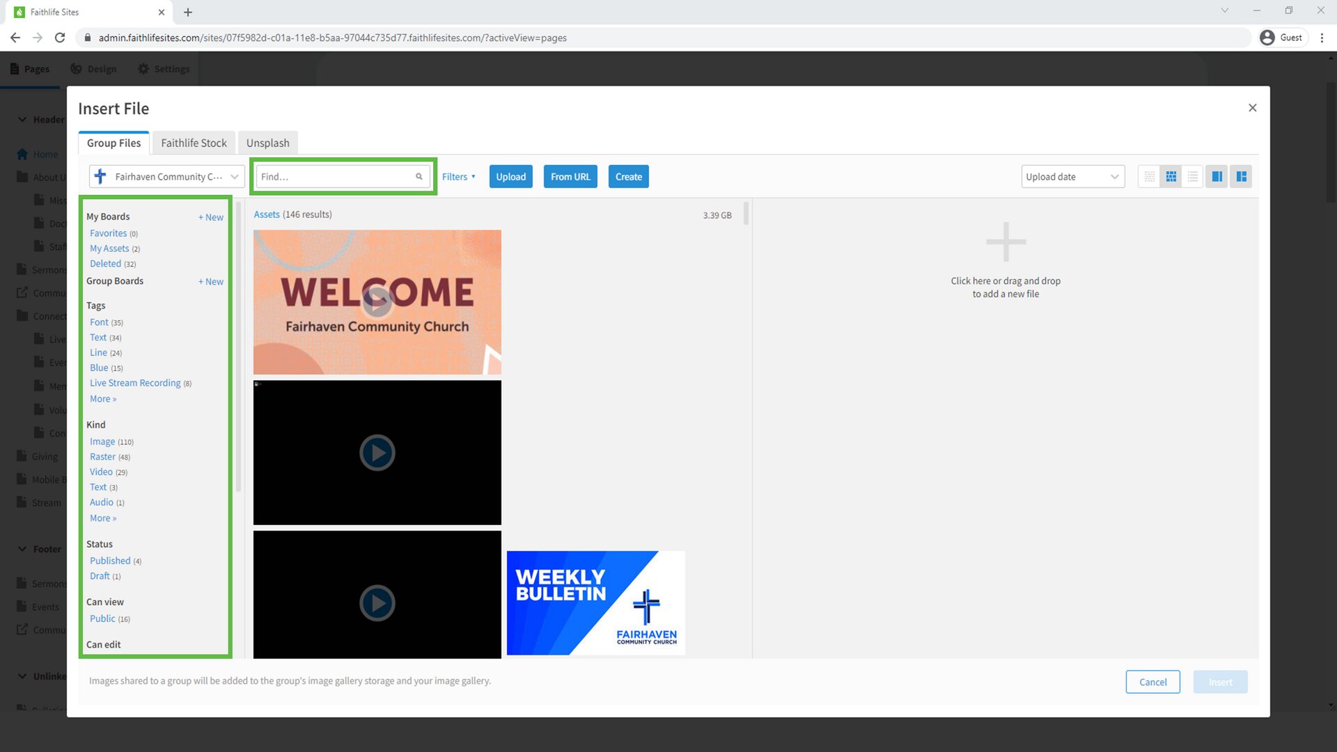Click the Assets results link
The width and height of the screenshot is (1337, 752).
click(x=267, y=214)
